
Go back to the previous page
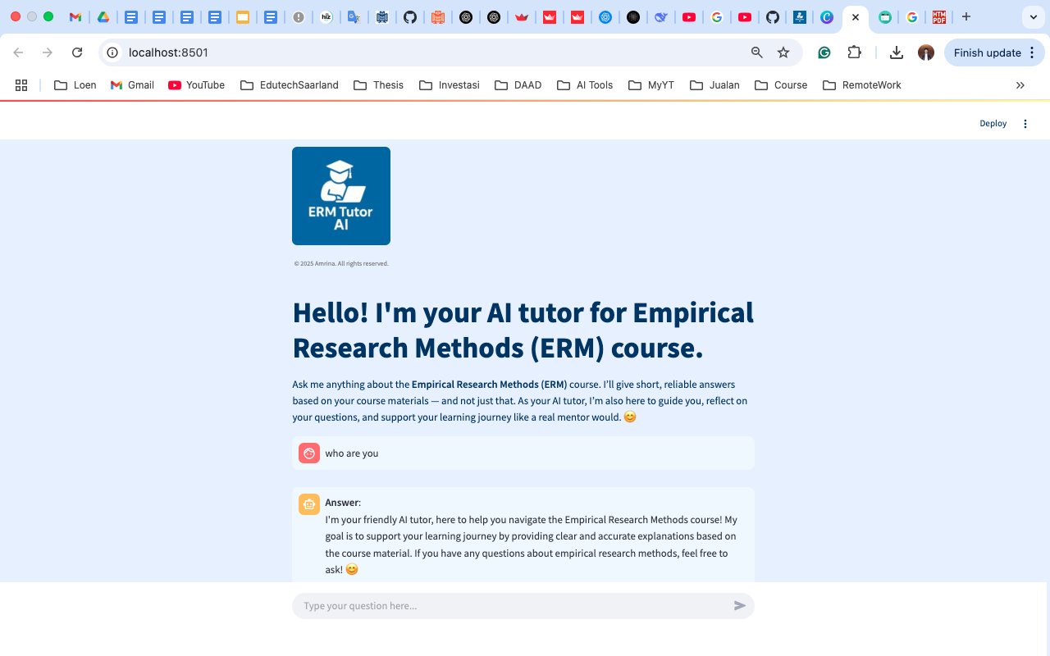point(18,52)
